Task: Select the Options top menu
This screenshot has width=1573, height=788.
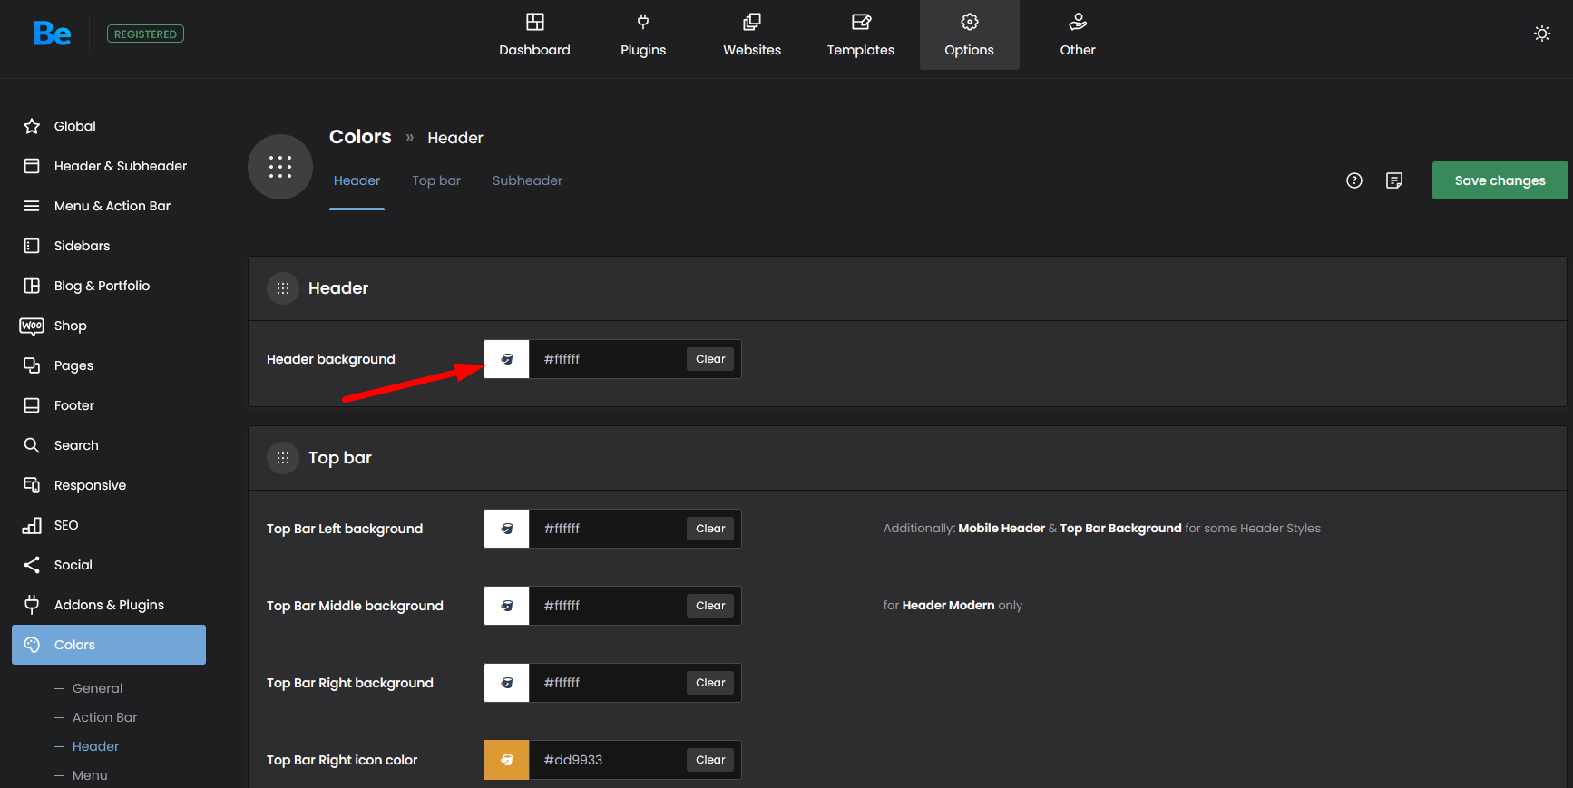Action: click(969, 35)
